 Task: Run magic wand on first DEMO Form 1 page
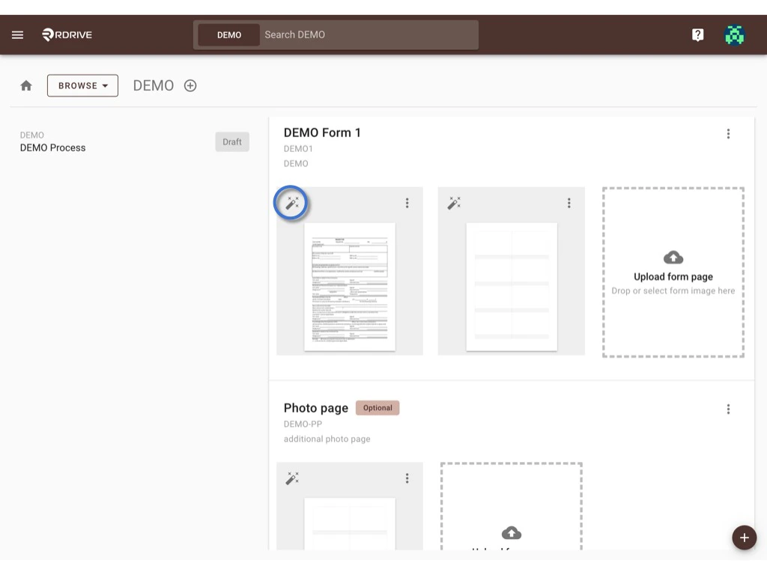[291, 203]
